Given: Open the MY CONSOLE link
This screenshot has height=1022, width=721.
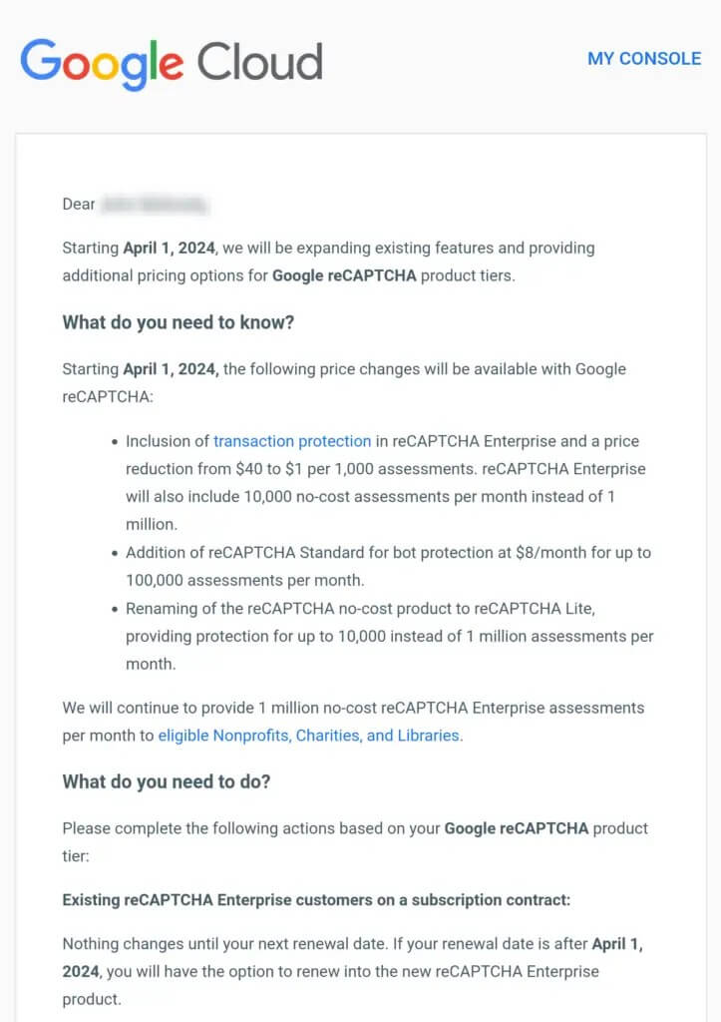Looking at the screenshot, I should pyautogui.click(x=644, y=58).
